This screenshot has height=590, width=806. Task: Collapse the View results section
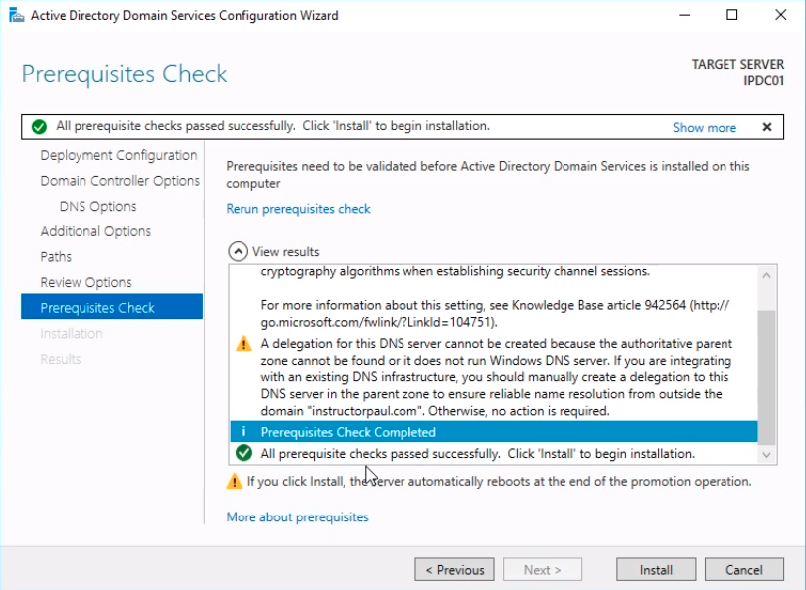pyautogui.click(x=238, y=252)
